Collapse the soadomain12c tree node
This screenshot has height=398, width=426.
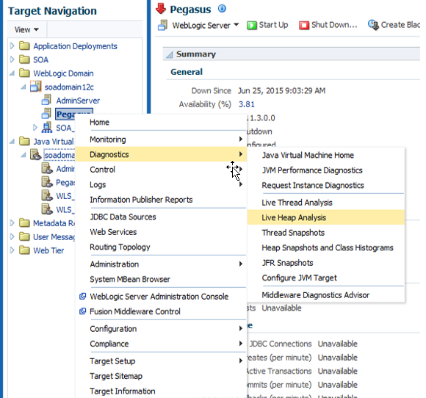[24, 87]
